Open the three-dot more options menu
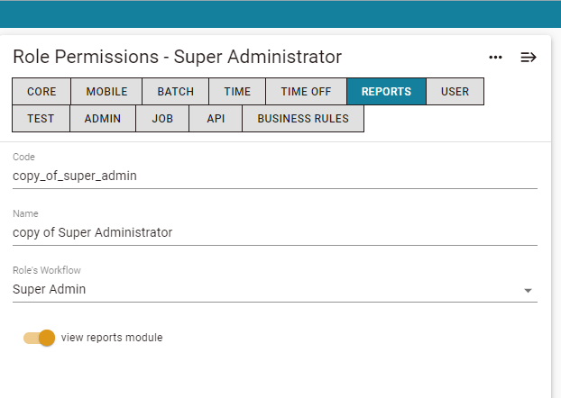The image size is (561, 398). [495, 57]
